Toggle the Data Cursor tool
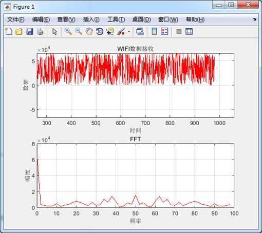The image size is (262, 233). click(110, 32)
